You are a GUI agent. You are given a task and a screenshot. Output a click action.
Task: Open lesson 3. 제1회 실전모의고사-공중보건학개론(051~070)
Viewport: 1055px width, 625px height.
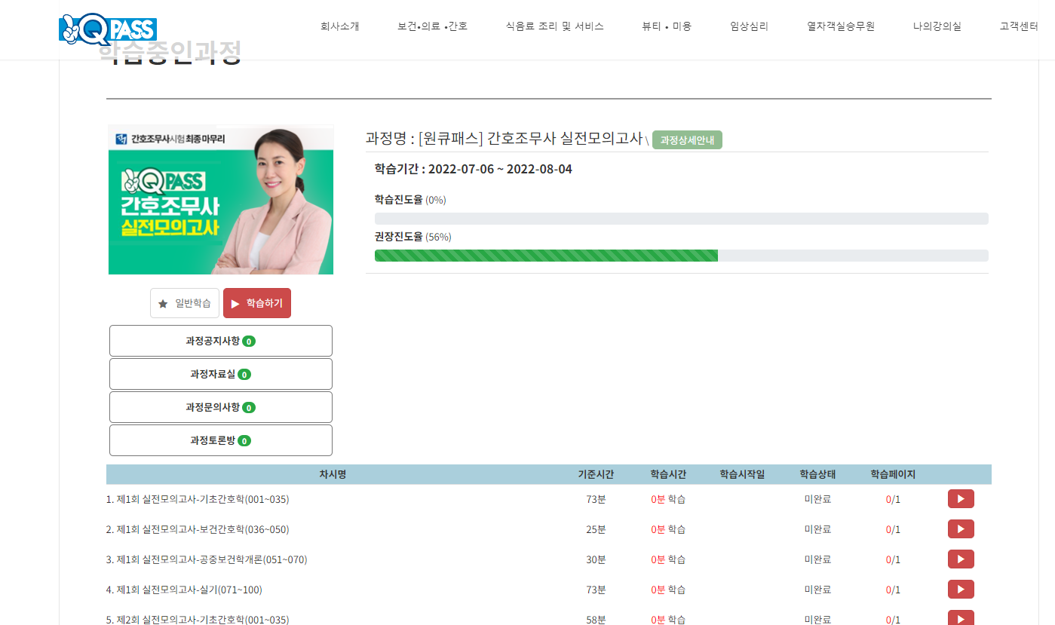click(x=207, y=559)
